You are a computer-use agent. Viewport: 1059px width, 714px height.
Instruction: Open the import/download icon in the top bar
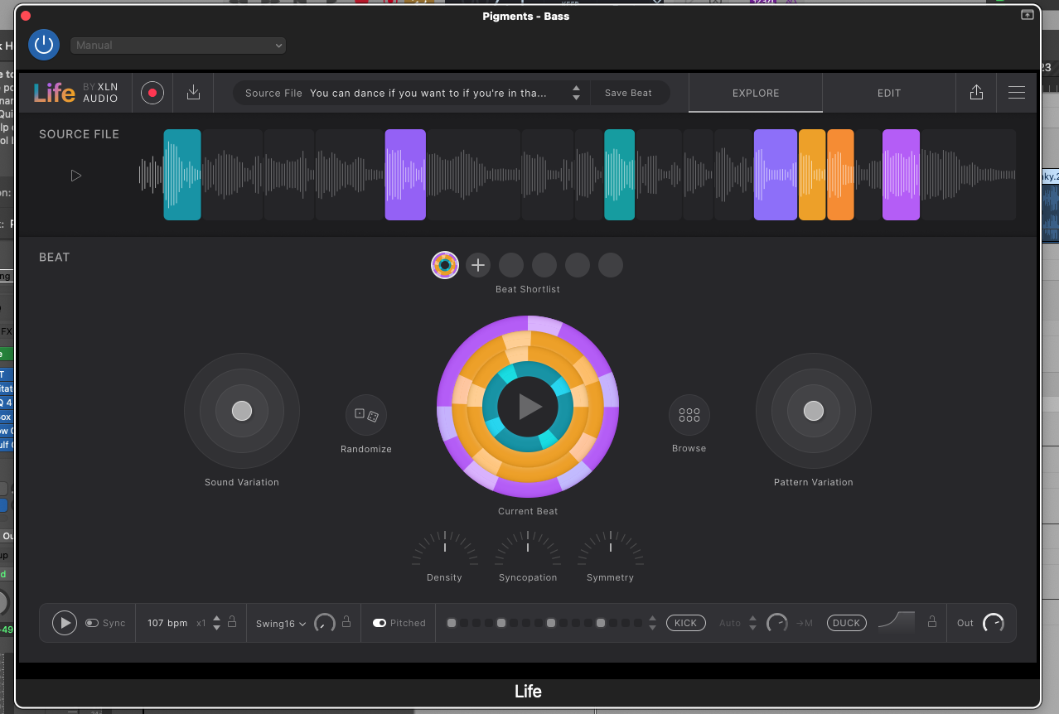pos(193,93)
